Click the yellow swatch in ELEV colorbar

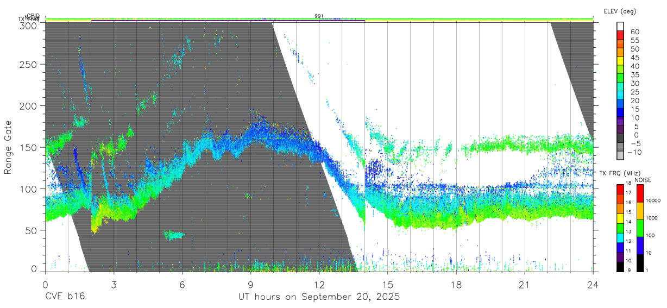click(x=620, y=60)
